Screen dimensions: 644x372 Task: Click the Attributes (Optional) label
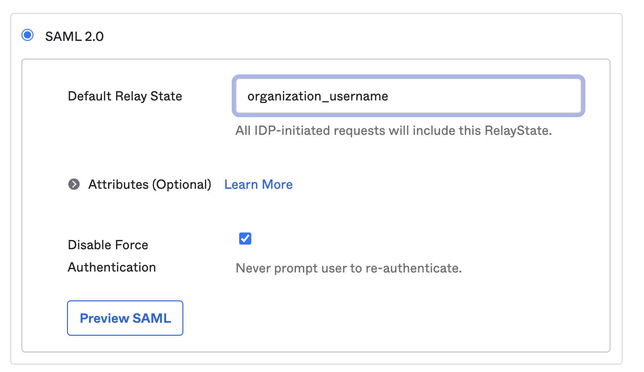(149, 184)
